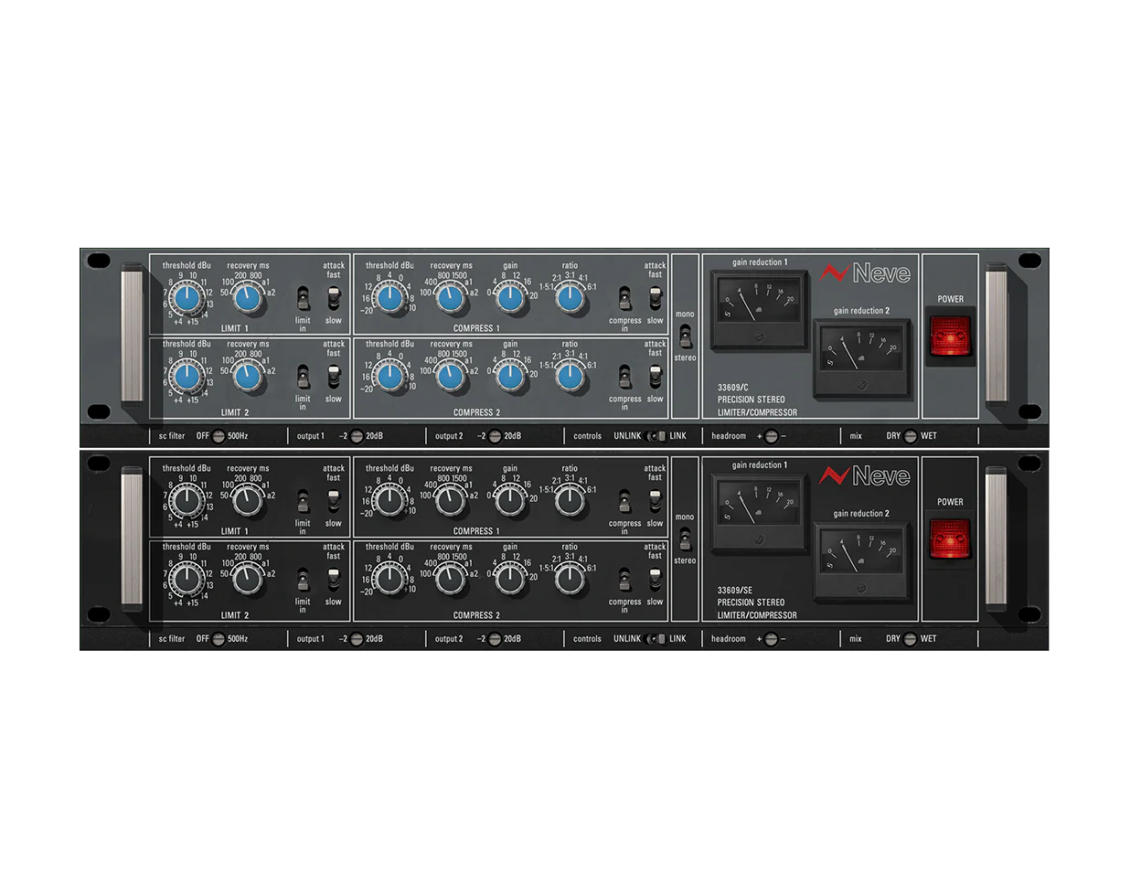Click Limit 2 recovery knob on 33609/SE unit
The image size is (1141, 896).
tap(248, 580)
